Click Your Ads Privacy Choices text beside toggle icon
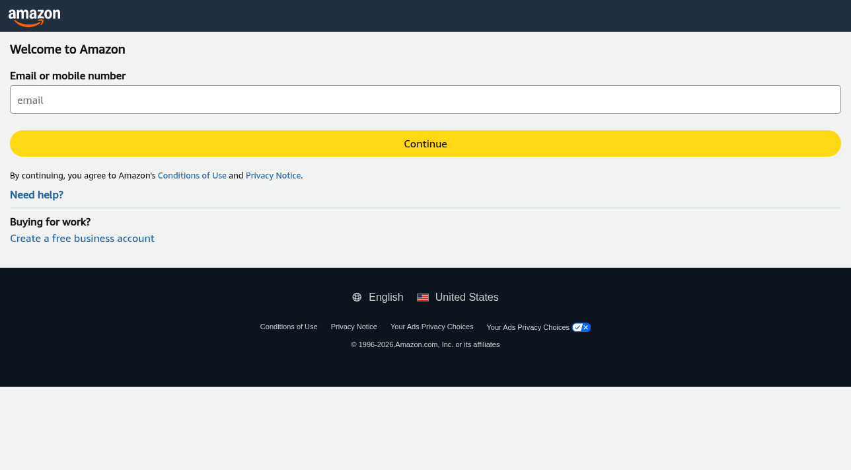 click(x=527, y=327)
